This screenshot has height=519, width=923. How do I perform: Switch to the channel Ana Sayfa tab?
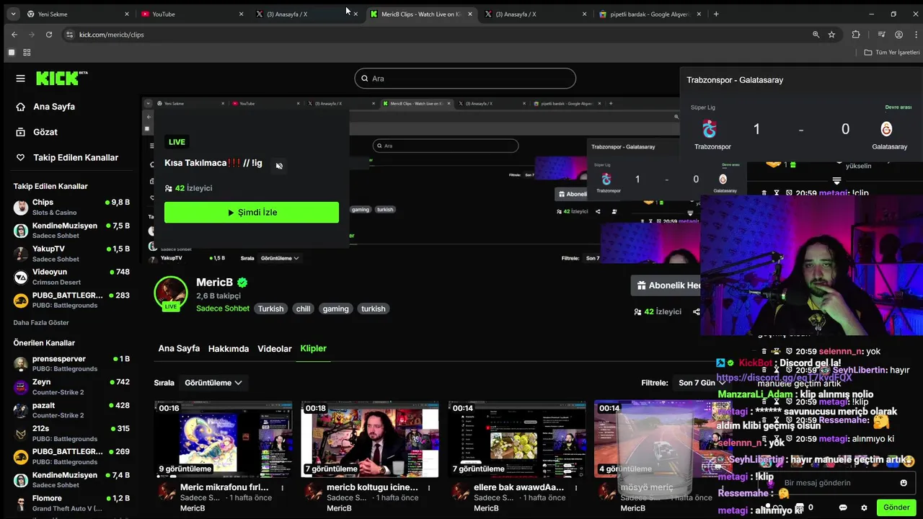tap(179, 349)
